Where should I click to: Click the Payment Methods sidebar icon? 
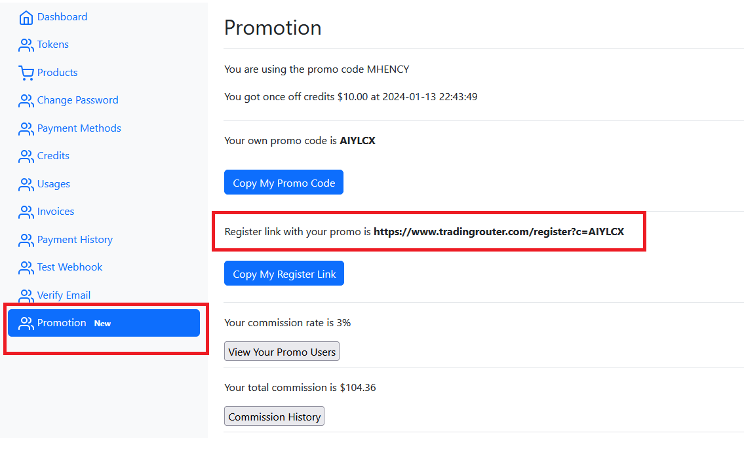coord(26,129)
